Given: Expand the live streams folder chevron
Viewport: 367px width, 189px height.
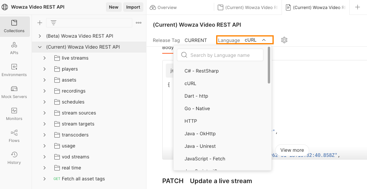Looking at the screenshot, I should coord(44,58).
